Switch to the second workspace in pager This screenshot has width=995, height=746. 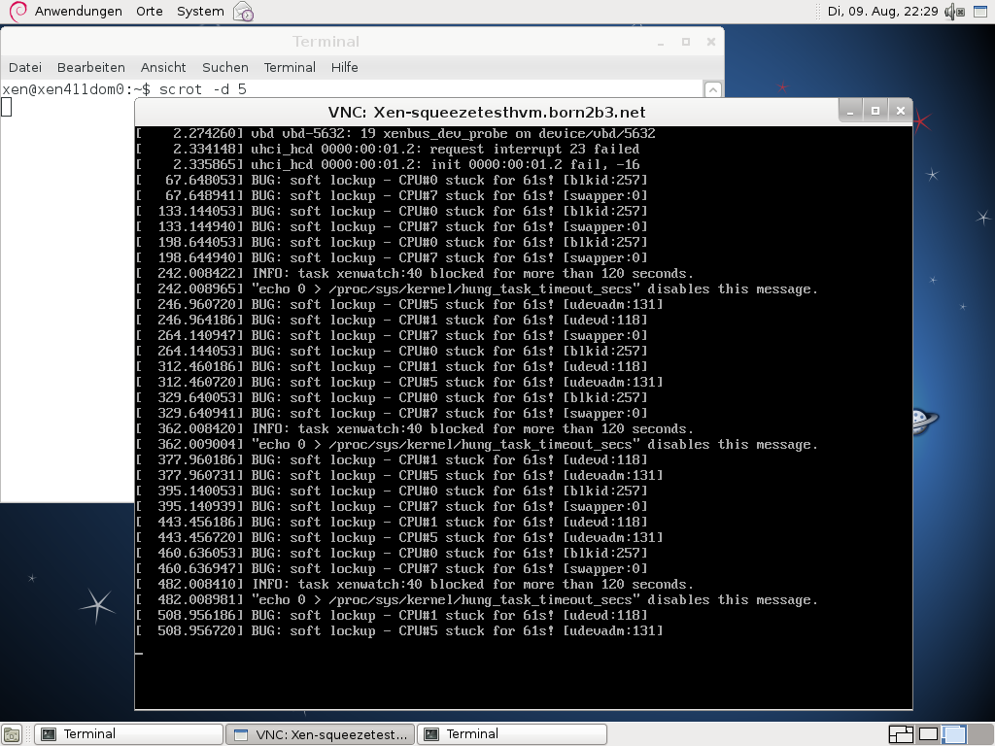coord(929,734)
